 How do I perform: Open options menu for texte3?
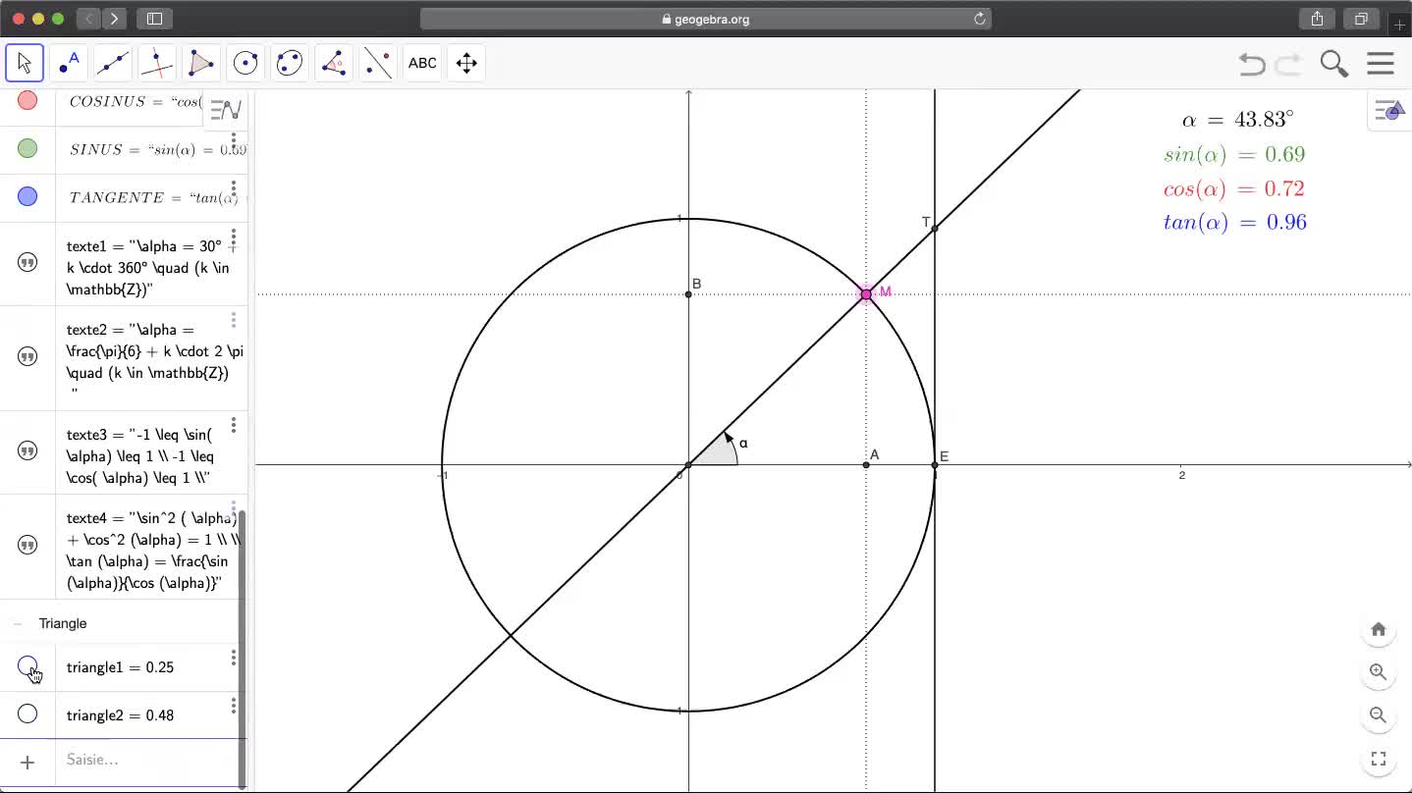pyautogui.click(x=234, y=425)
